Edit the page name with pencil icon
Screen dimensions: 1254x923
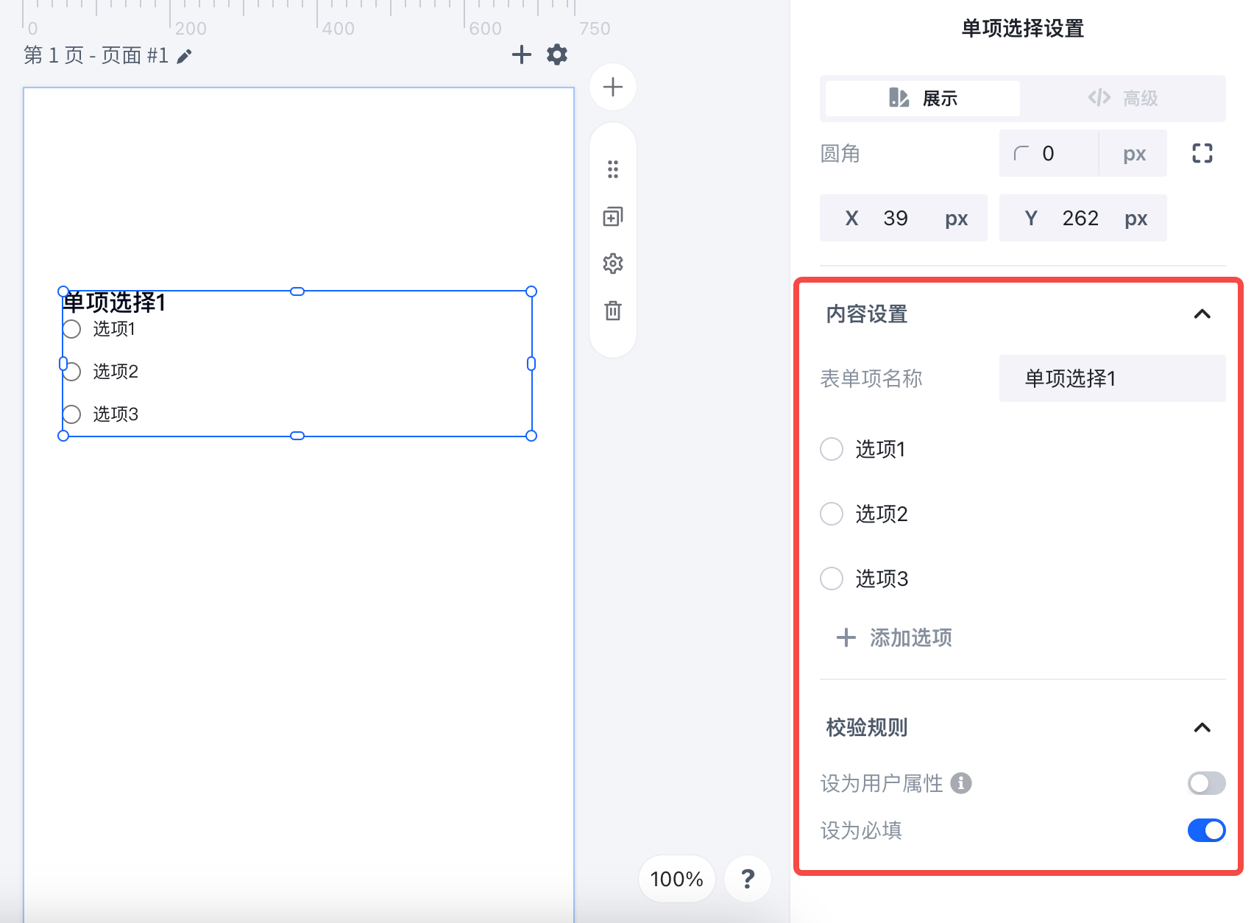(184, 56)
